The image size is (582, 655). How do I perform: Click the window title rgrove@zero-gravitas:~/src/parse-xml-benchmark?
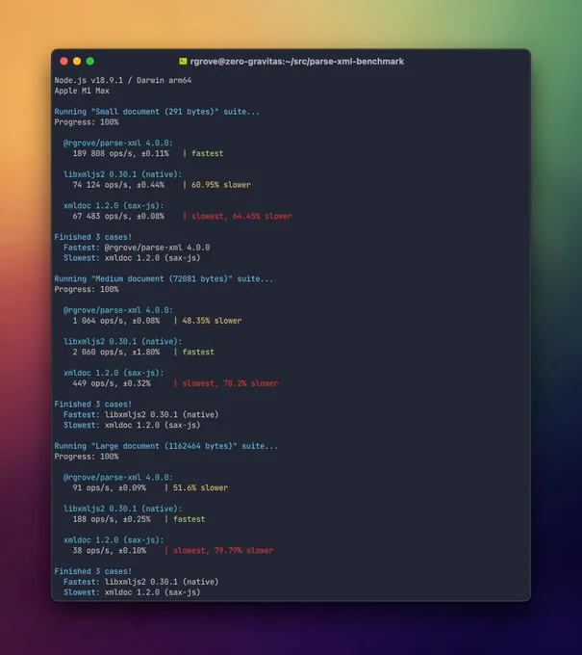297,62
